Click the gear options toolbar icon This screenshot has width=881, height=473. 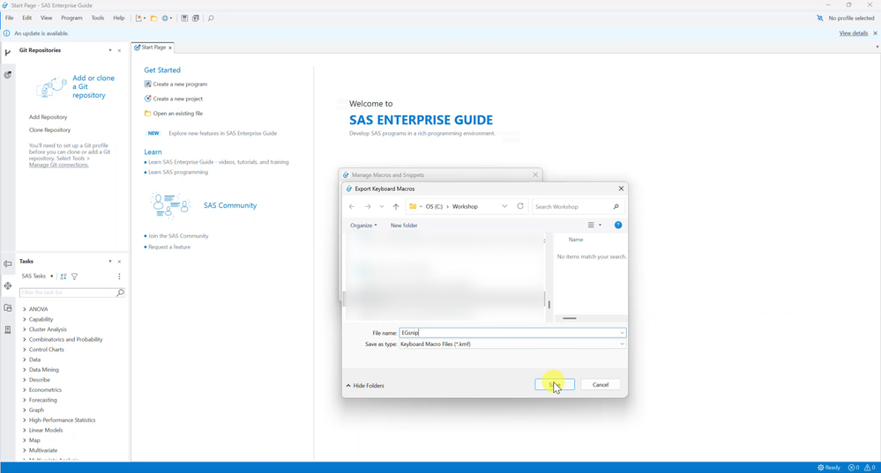point(165,18)
